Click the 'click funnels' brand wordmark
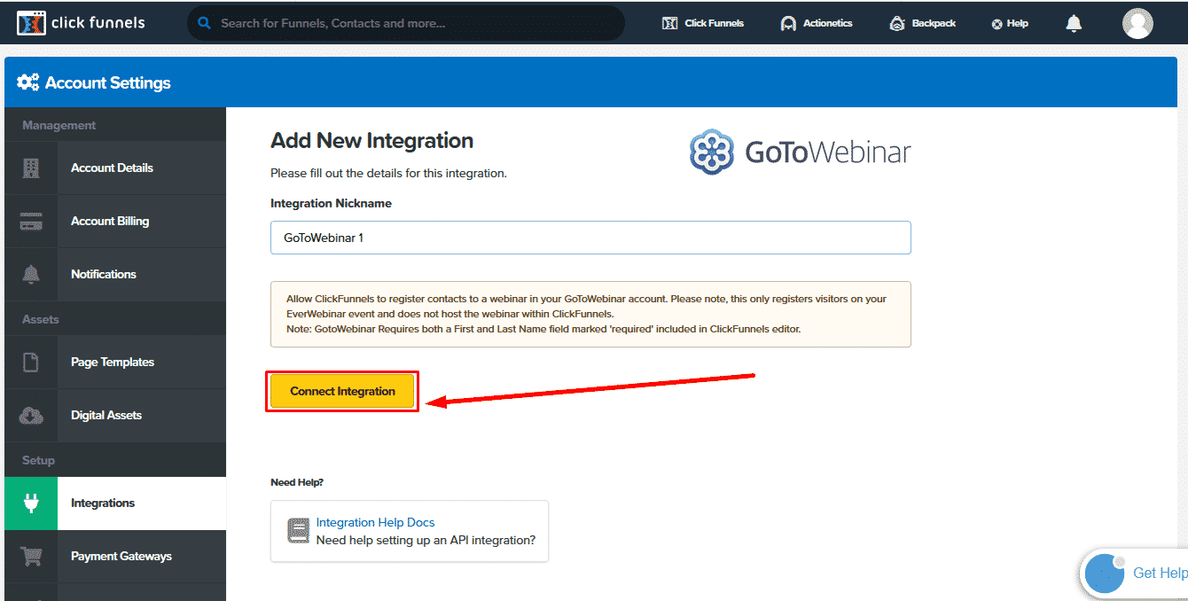1188x601 pixels. pos(98,23)
